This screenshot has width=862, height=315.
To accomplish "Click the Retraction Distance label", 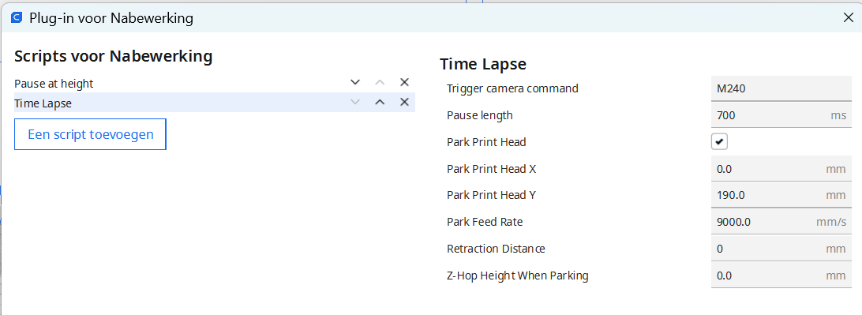I will 496,249.
